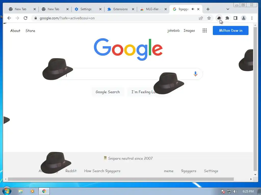The height and width of the screenshot is (195, 261).
Task: Open the Action Center flag tray icon
Action: coord(223,191)
